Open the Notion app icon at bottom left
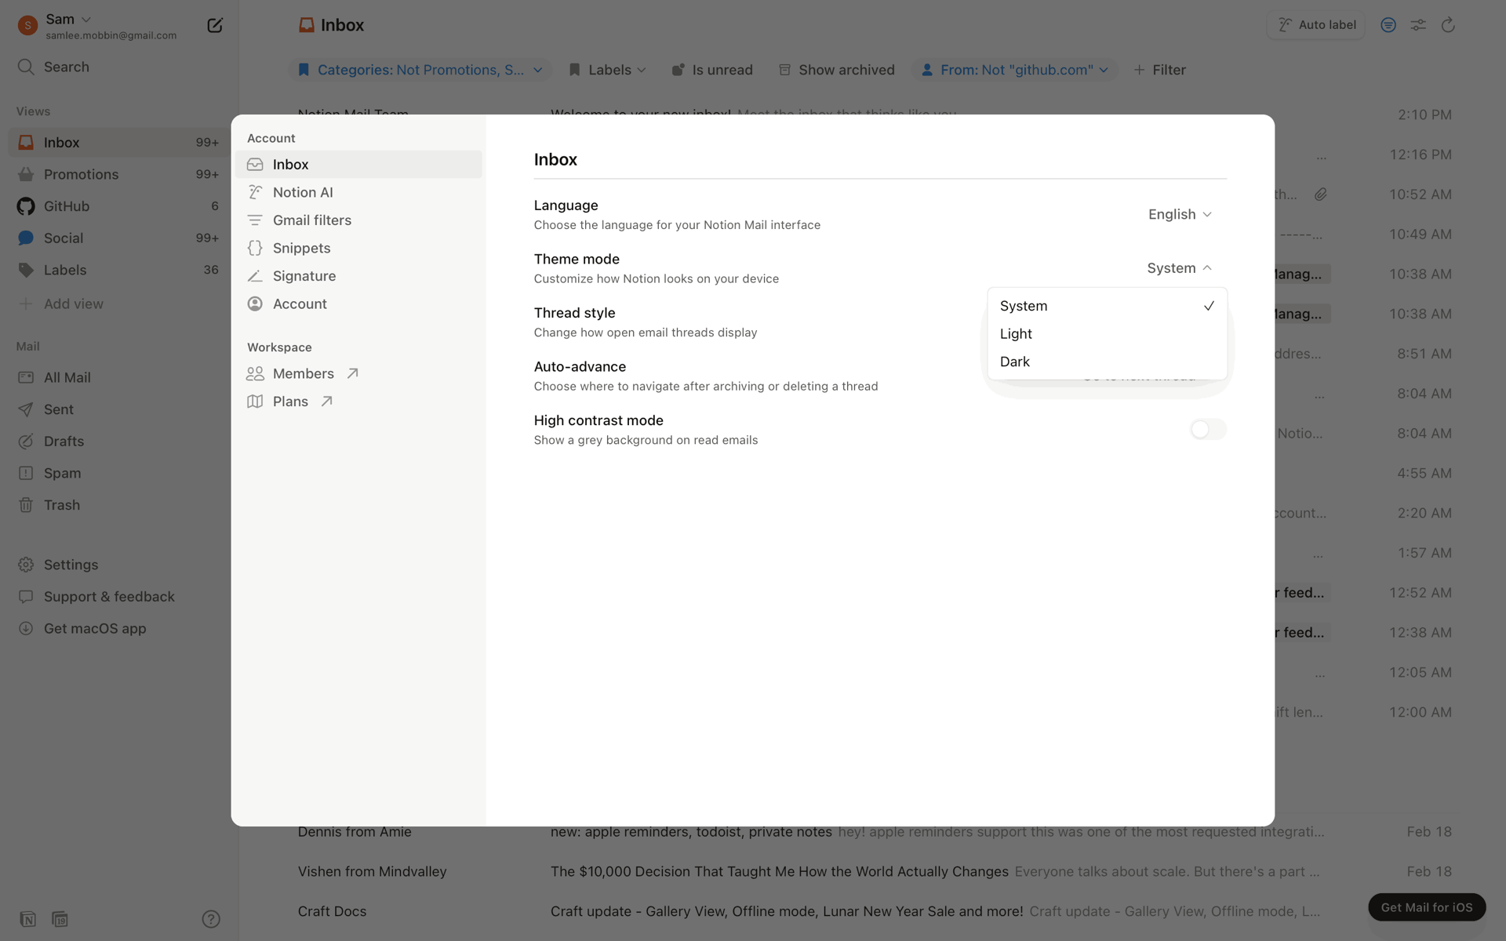Image resolution: width=1506 pixels, height=941 pixels. [x=28, y=919]
